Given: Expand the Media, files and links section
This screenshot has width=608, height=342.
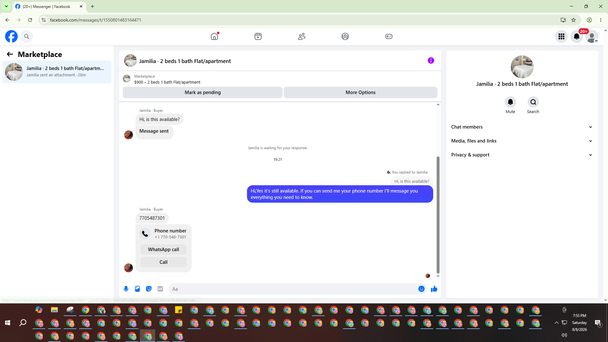Looking at the screenshot, I should (522, 141).
